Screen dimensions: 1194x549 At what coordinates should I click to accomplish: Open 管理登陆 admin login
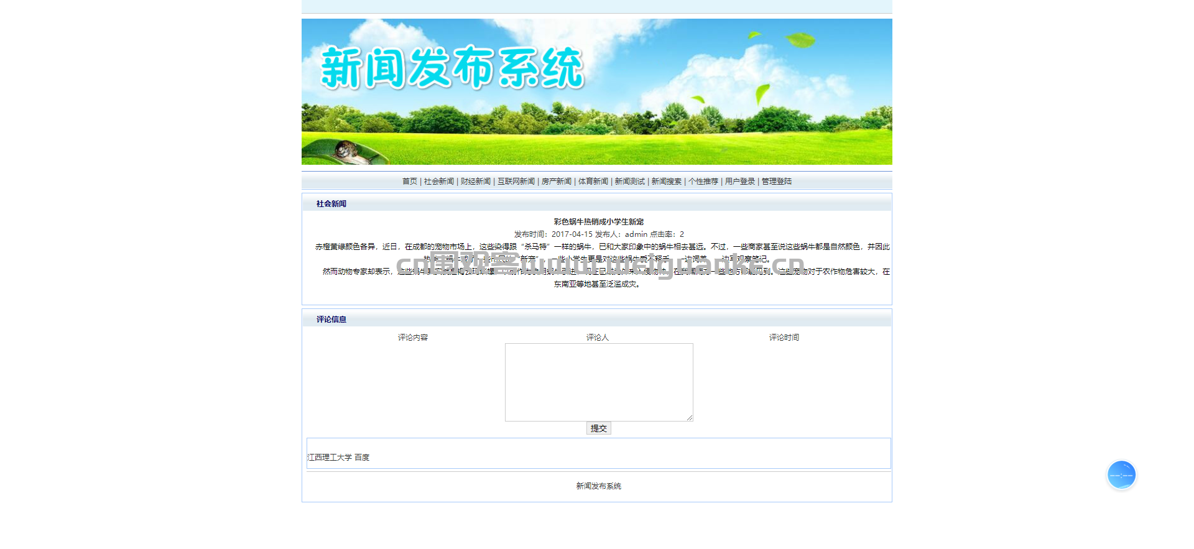777,182
